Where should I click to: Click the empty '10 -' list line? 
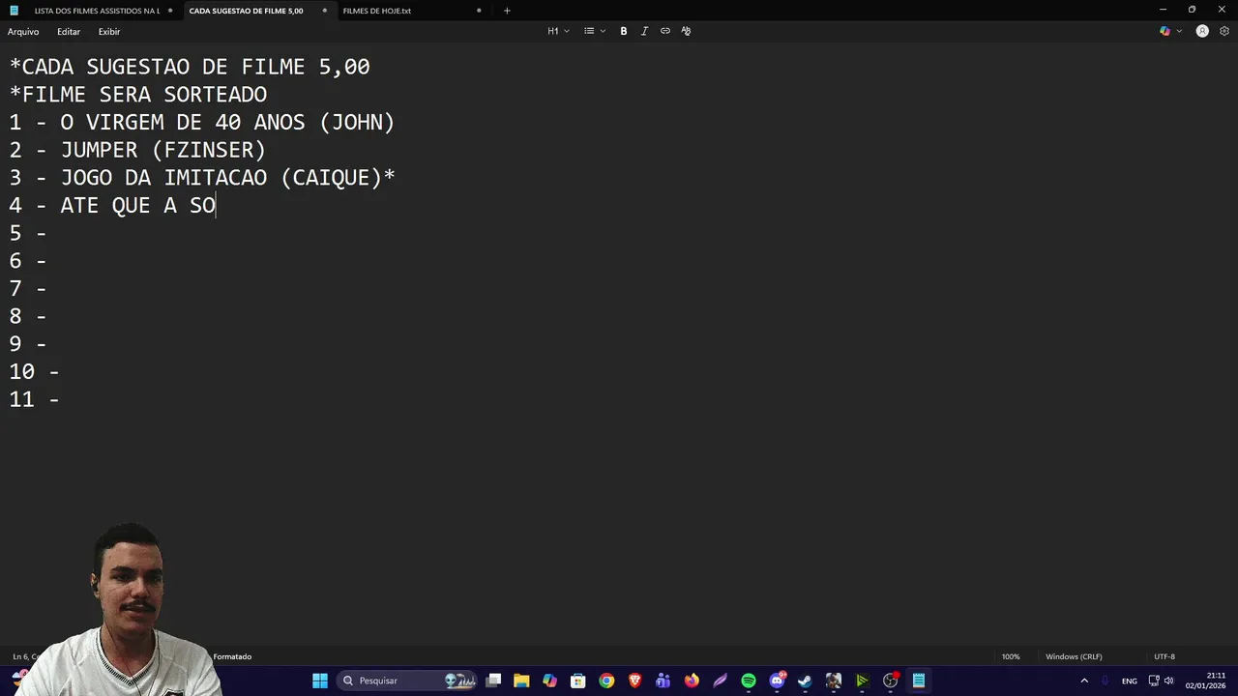click(34, 371)
